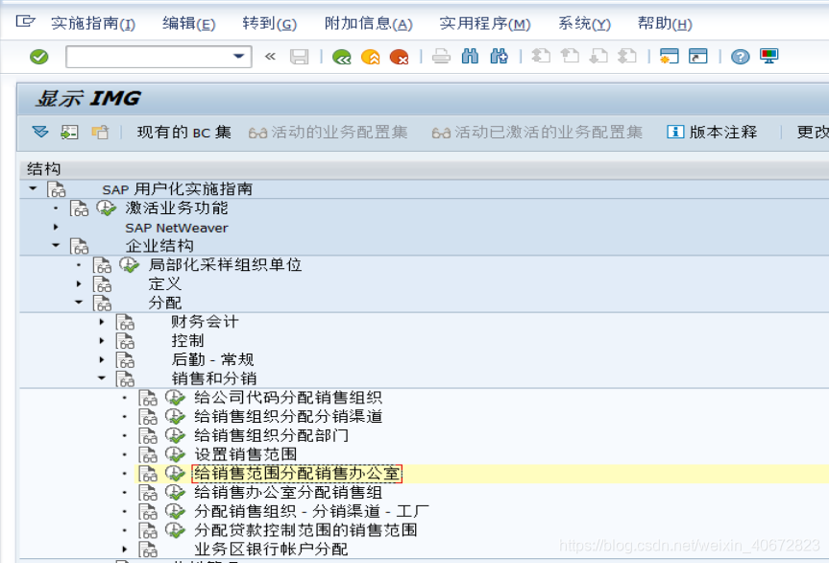Click the Find Next binoculars icon
This screenshot has width=829, height=563.
tap(499, 56)
